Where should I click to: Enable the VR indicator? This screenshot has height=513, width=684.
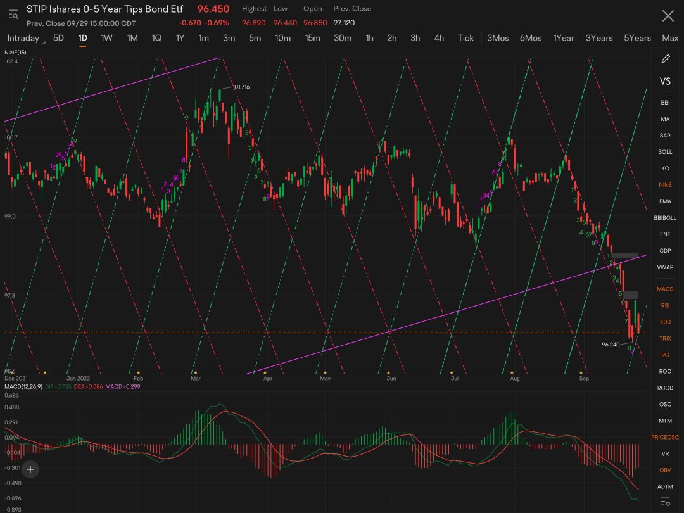[x=665, y=453]
